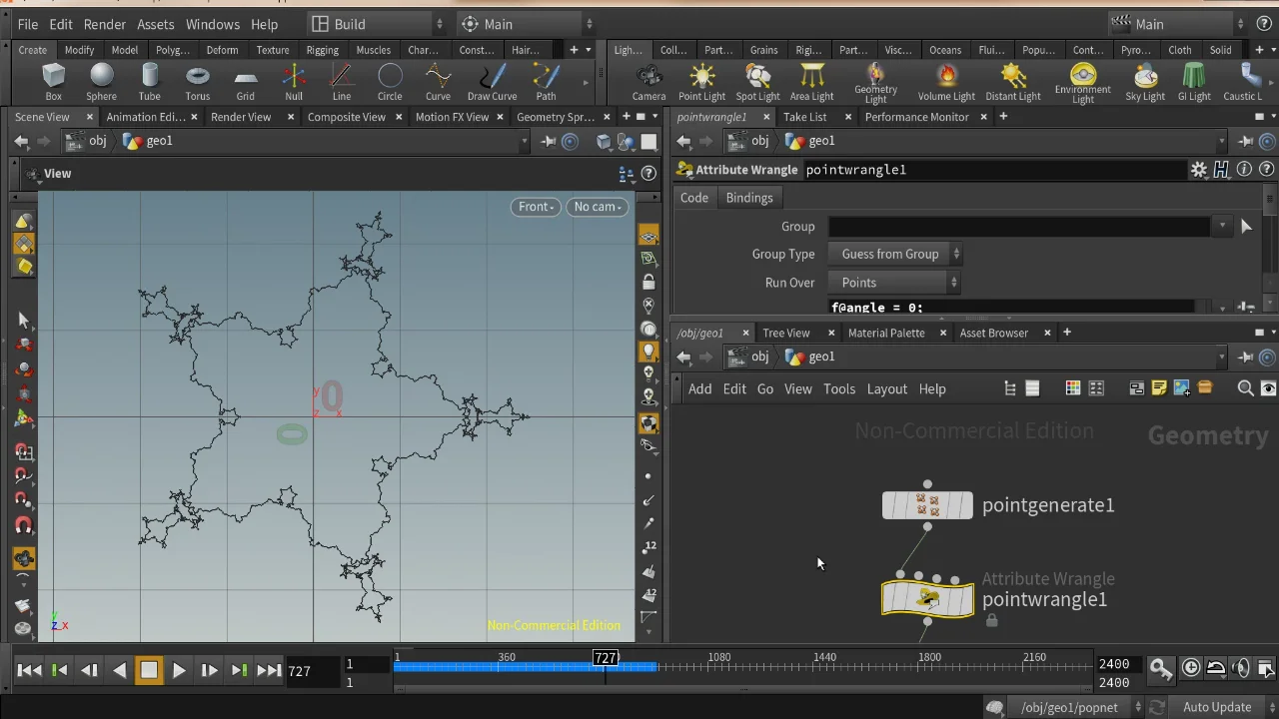Create a Volume Light
The image size is (1279, 719).
[x=946, y=82]
